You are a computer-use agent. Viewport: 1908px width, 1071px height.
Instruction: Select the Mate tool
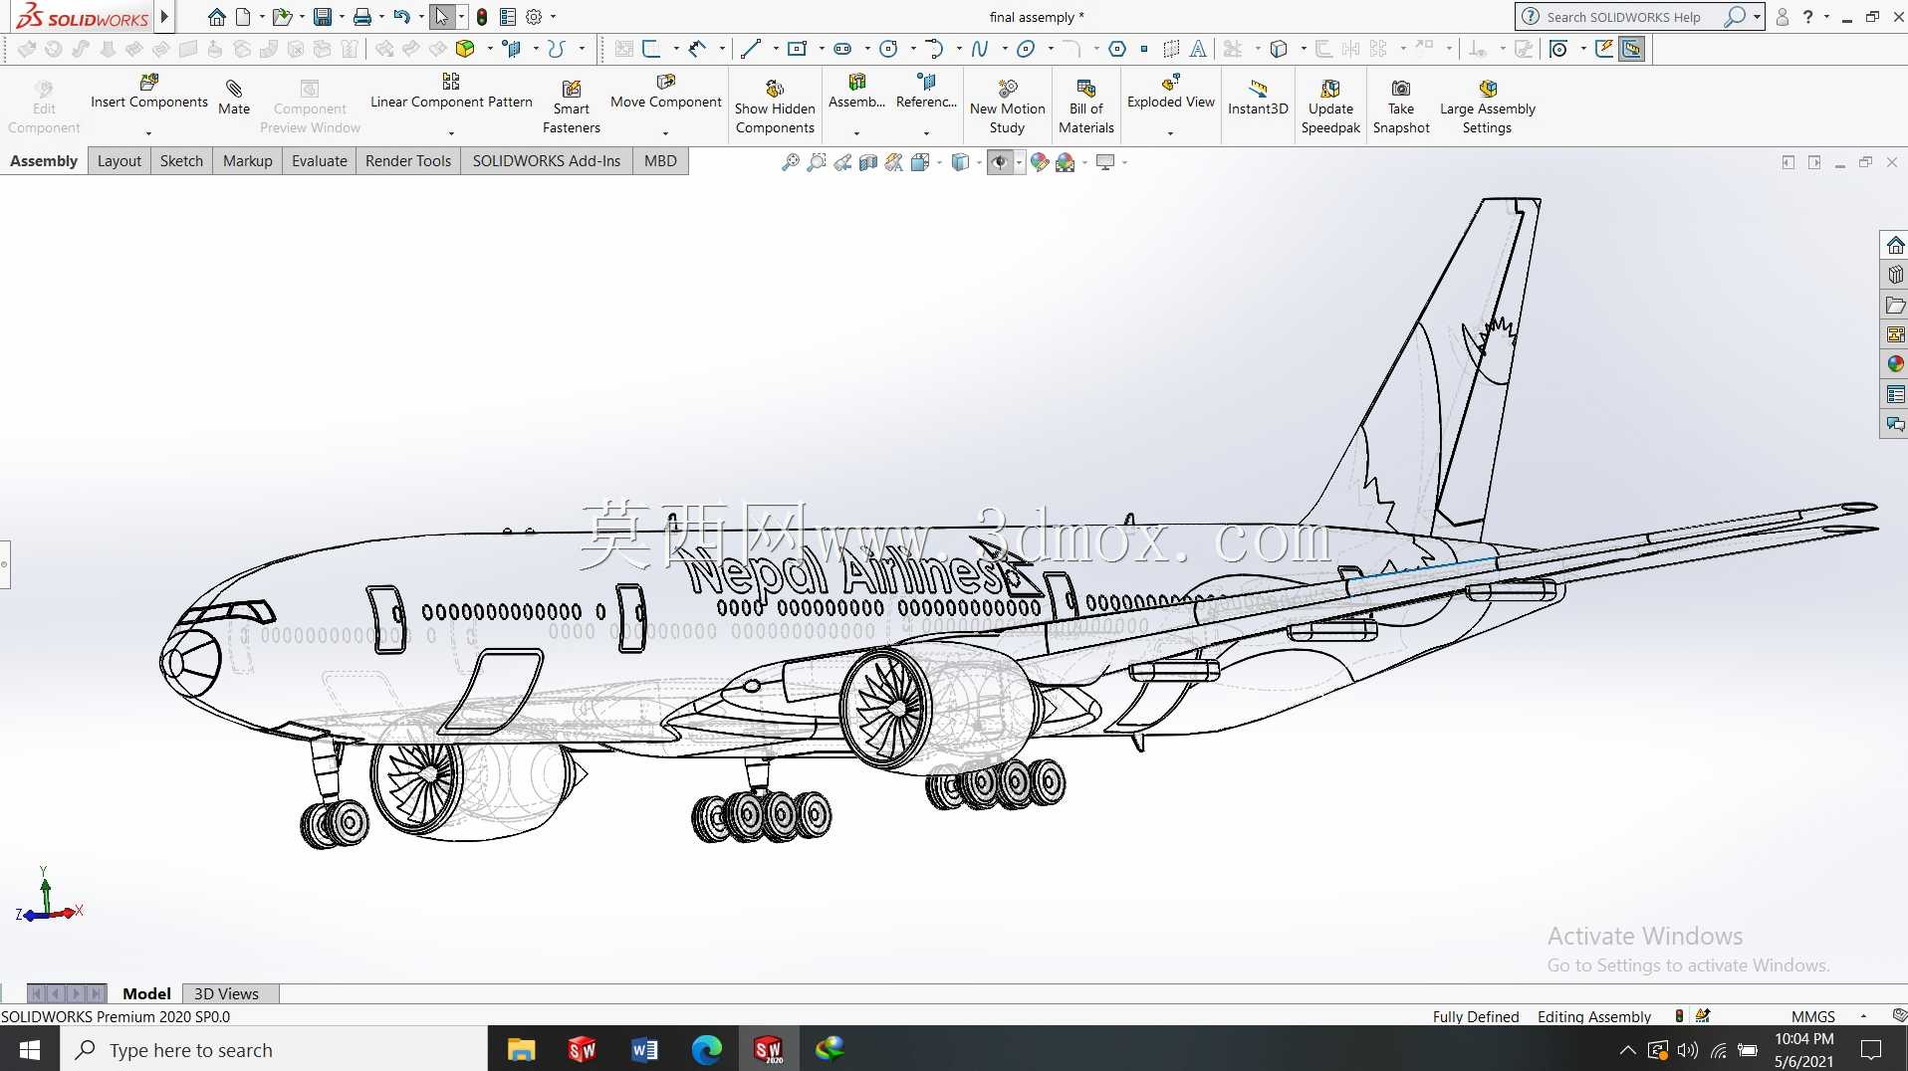point(234,98)
